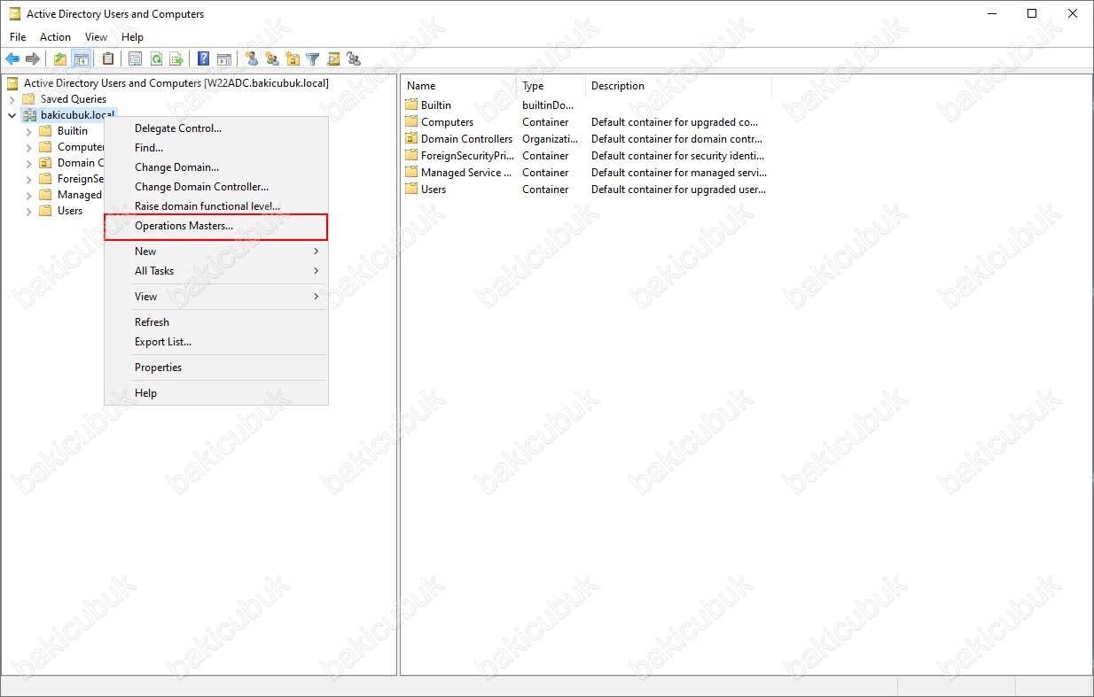Open the View menu in menu bar

pos(96,37)
